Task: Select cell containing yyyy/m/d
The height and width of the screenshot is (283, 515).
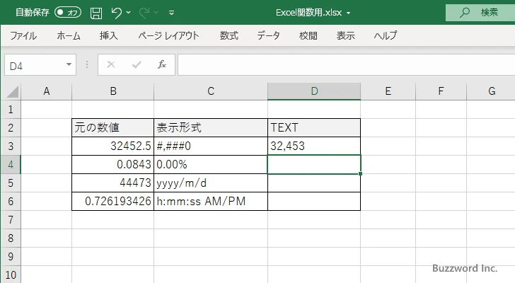Action: tap(211, 183)
